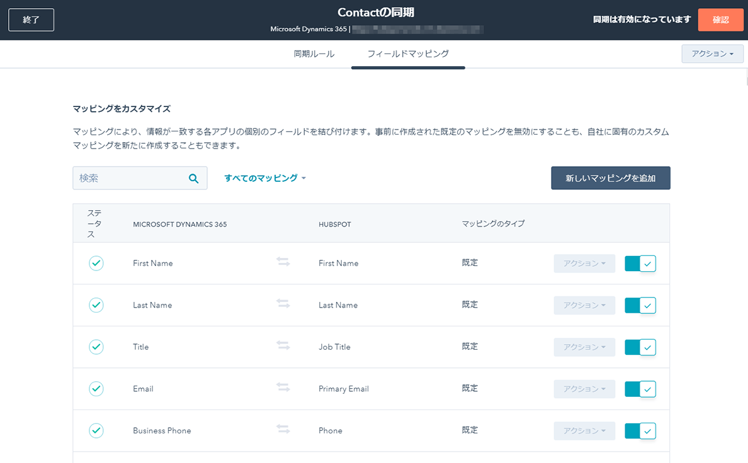Toggle the Title mapping switch

pyautogui.click(x=640, y=347)
